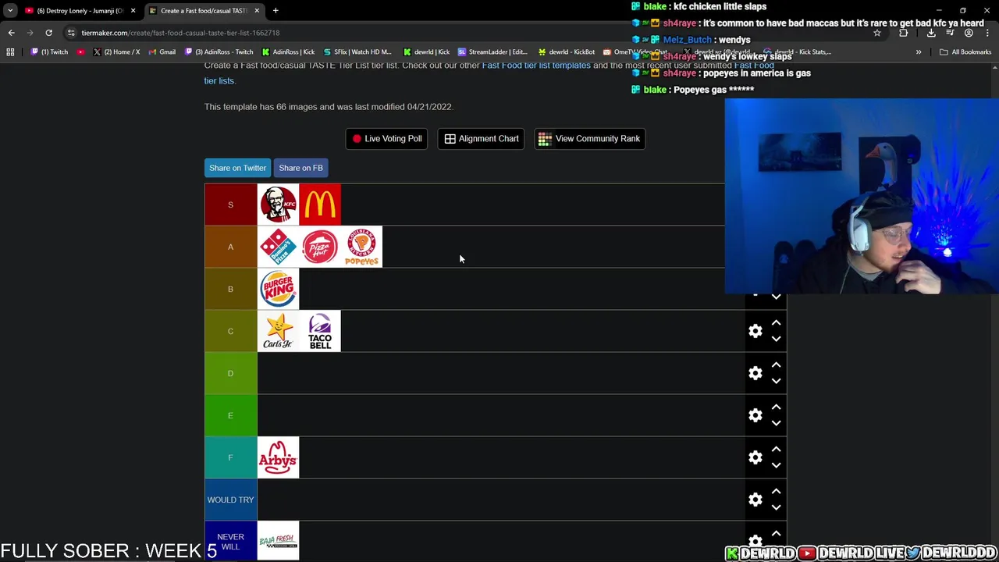Edit the D tier label
The height and width of the screenshot is (562, 999).
click(x=230, y=373)
